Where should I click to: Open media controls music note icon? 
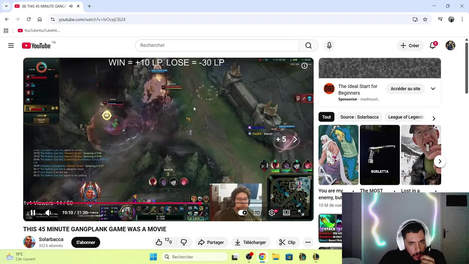(440, 19)
